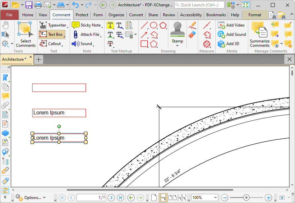295x203 pixels.
Task: Select the Pencil tool
Action: point(192,25)
